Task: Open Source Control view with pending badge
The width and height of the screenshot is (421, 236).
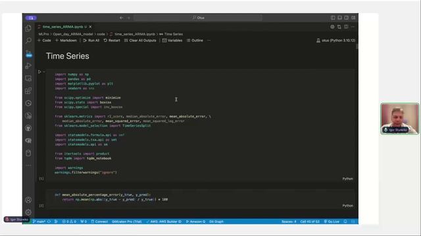Action: pyautogui.click(x=28, y=53)
